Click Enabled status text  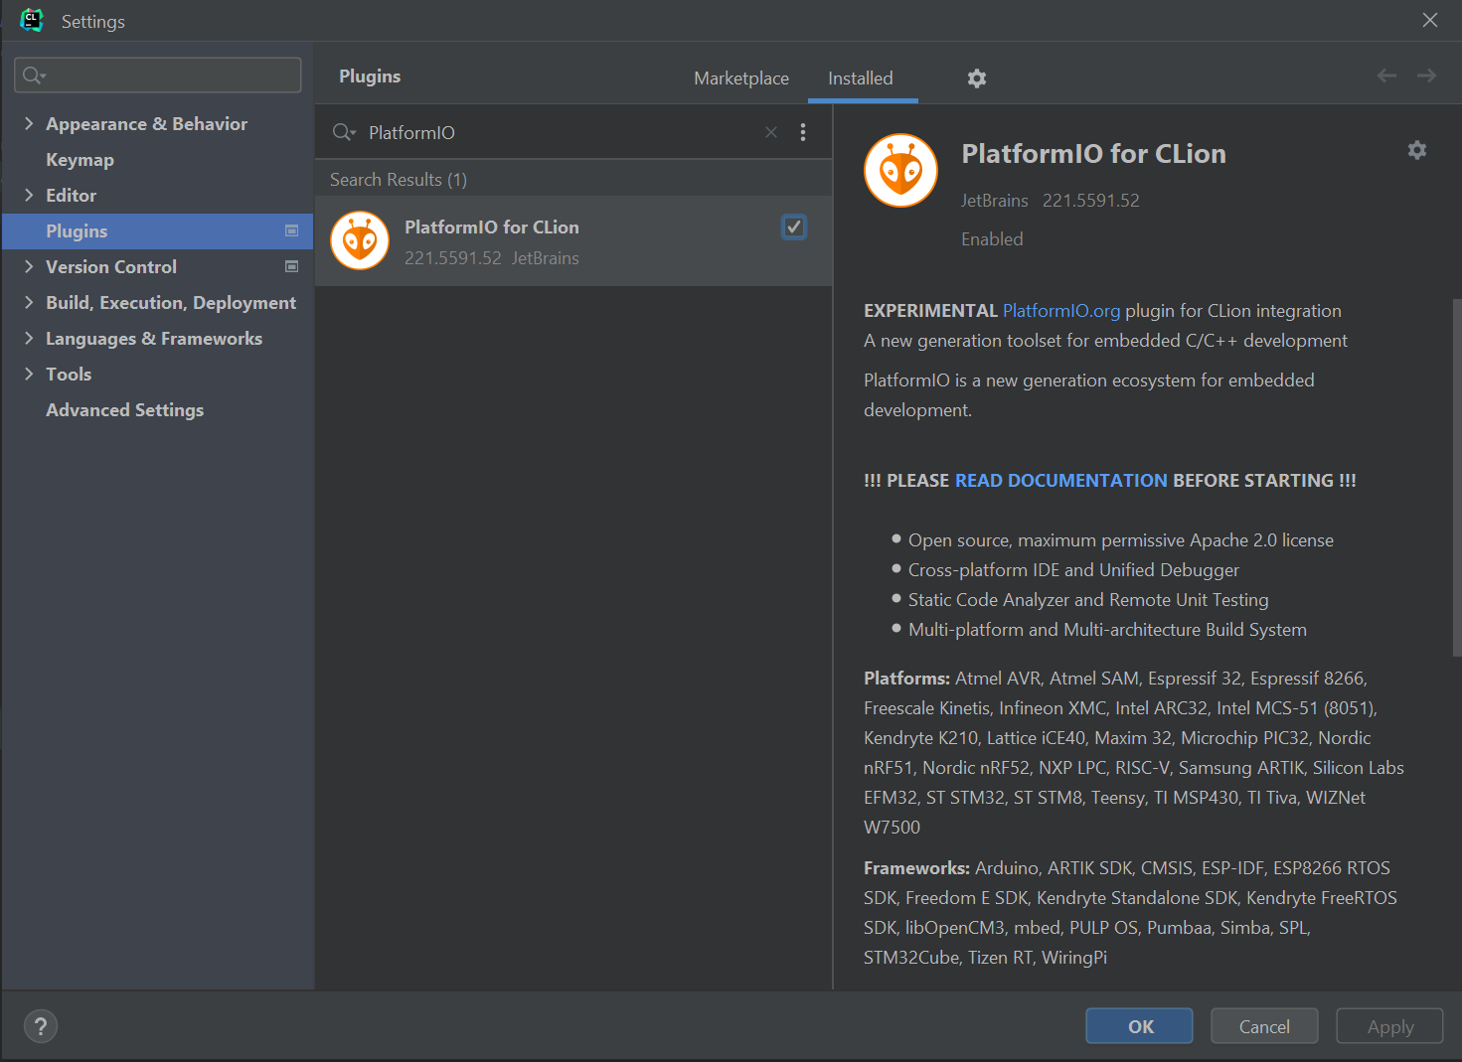click(992, 239)
